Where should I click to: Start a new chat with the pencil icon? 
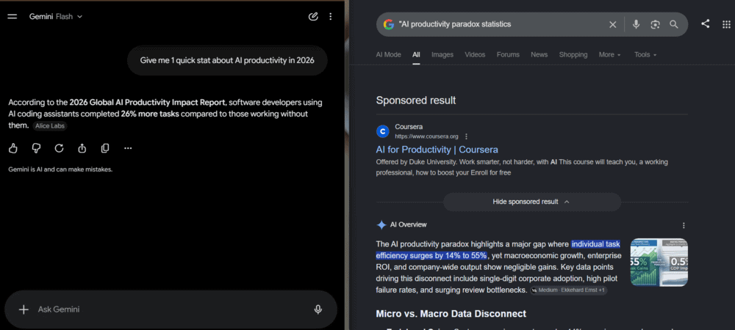(x=313, y=16)
